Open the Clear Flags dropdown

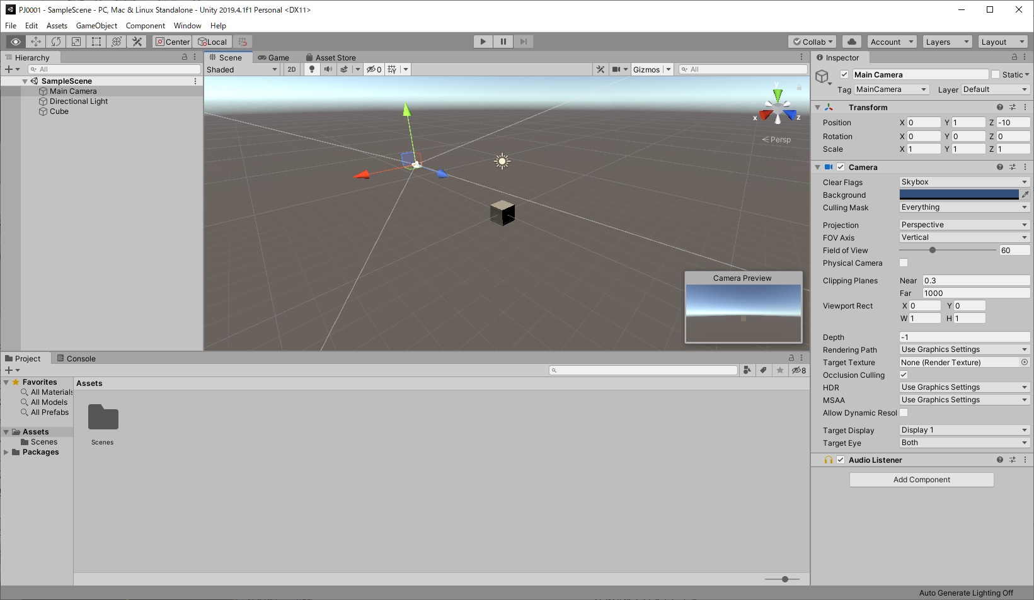point(965,182)
